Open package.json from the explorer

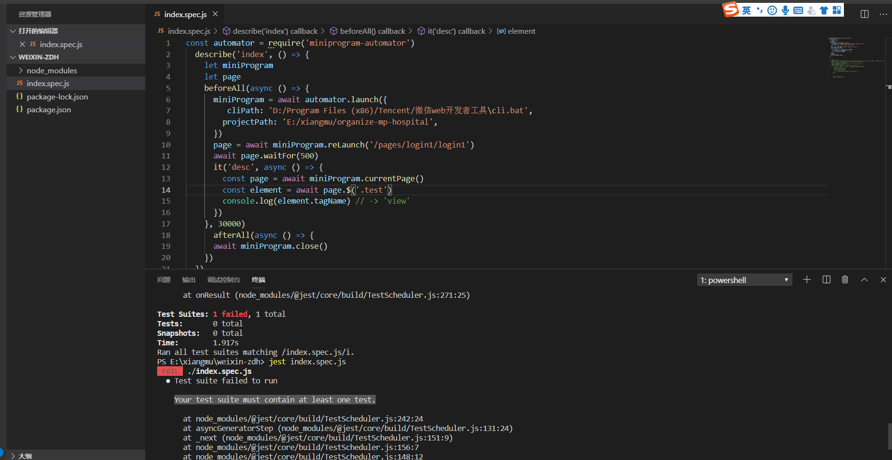click(x=49, y=109)
